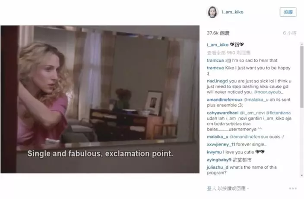The width and height of the screenshot is (304, 199).
Task: Open malaika_u commenter profile
Action: [x=217, y=137]
